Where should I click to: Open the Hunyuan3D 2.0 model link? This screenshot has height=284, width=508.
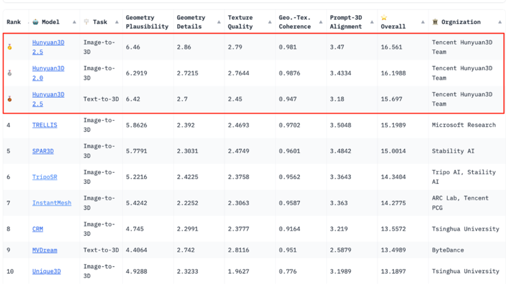click(48, 73)
